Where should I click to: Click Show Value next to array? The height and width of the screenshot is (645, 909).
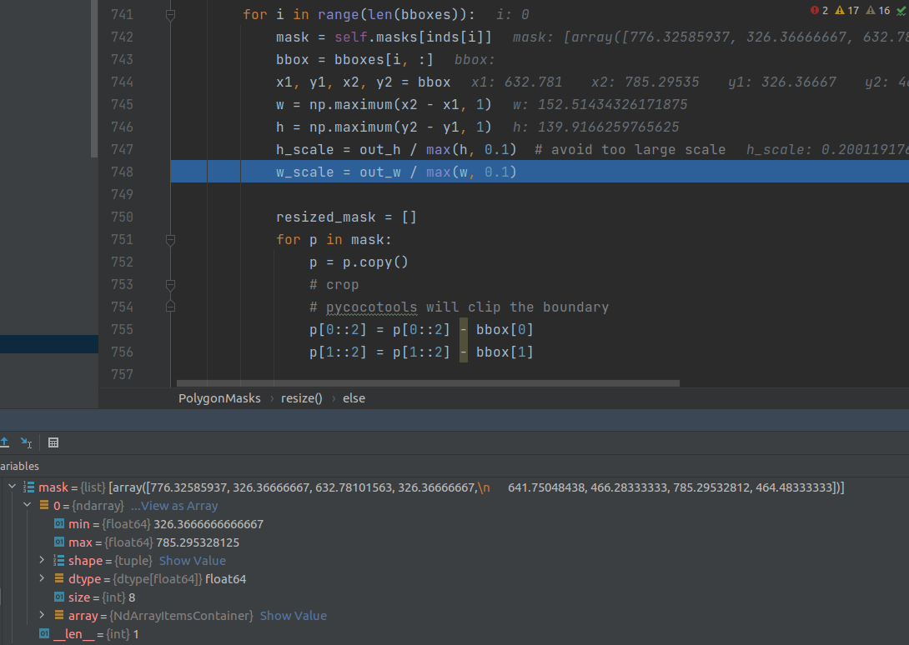pyautogui.click(x=294, y=615)
